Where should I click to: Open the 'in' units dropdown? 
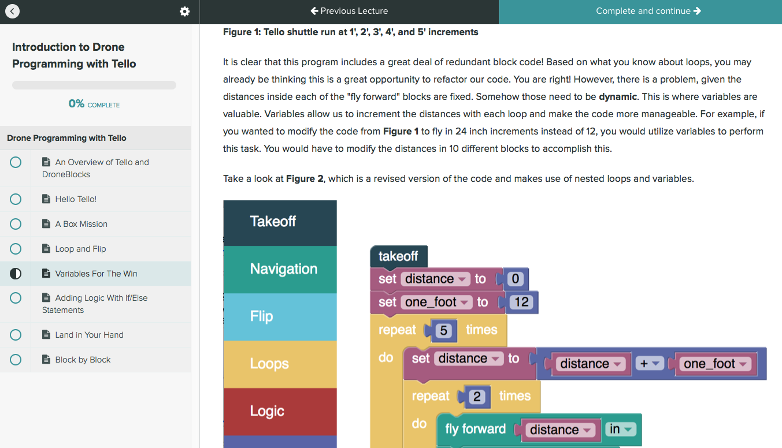(x=620, y=430)
